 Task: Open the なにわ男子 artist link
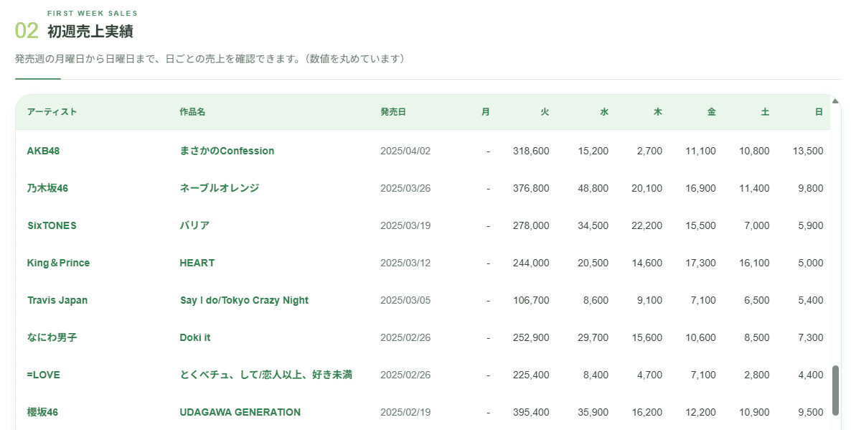click(x=52, y=337)
